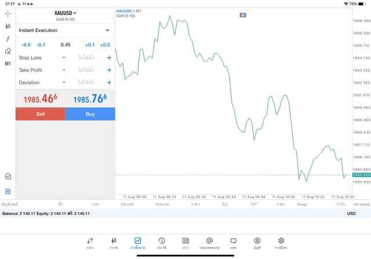Viewport: 371px width, 259px height.
Task: Switch to Quotes tab with arrows icon
Action: pyautogui.click(x=90, y=243)
